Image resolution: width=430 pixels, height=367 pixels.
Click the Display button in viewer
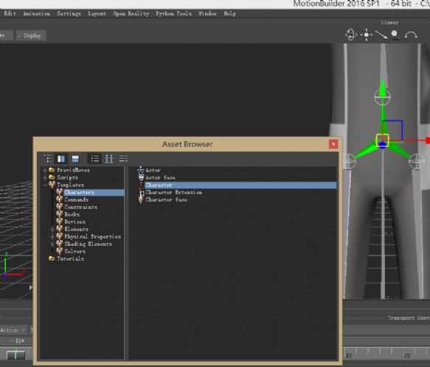point(31,35)
